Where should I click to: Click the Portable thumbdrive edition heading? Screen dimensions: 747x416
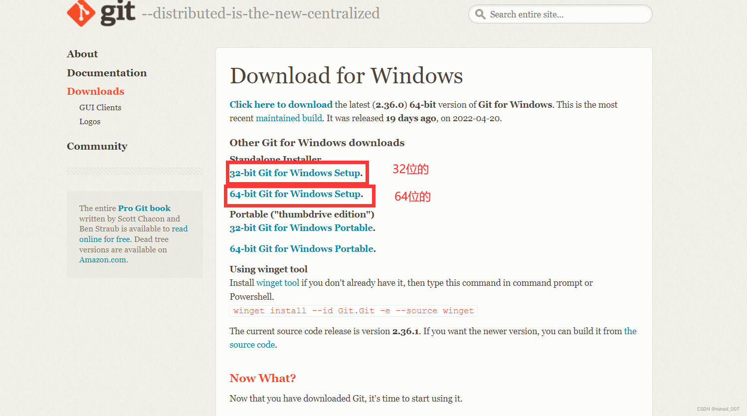[x=302, y=214]
